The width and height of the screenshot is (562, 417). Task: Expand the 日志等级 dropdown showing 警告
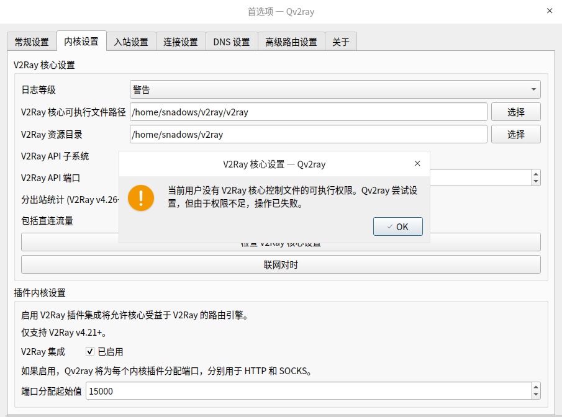pyautogui.click(x=335, y=89)
